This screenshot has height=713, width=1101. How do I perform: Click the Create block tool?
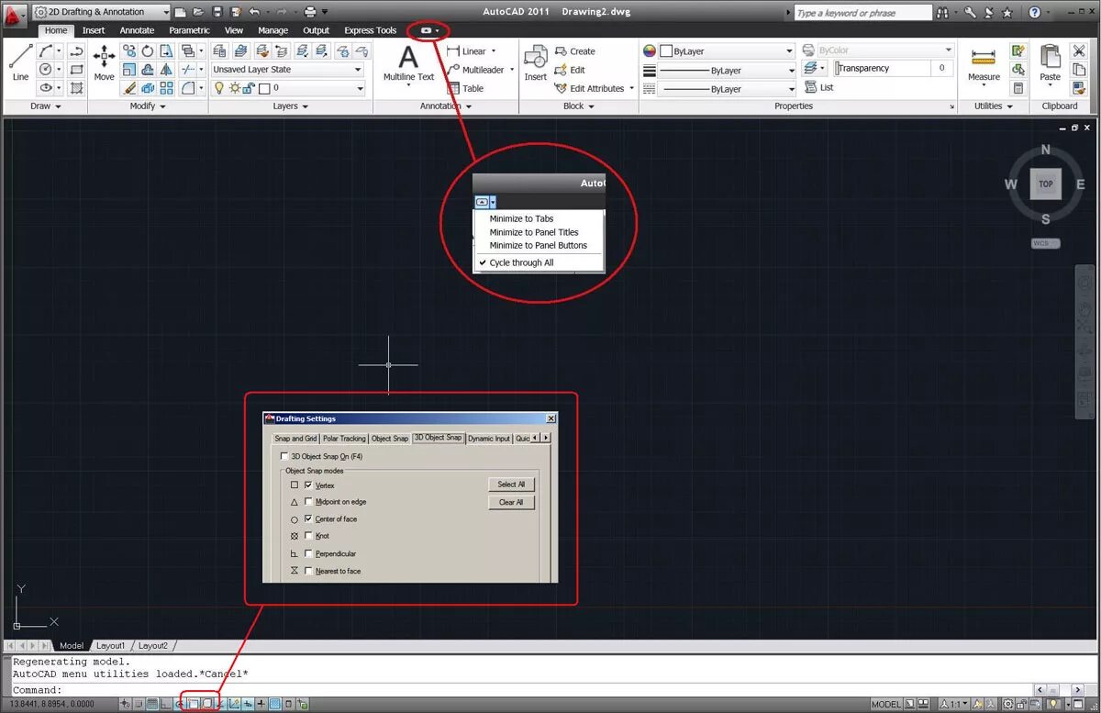coord(575,51)
